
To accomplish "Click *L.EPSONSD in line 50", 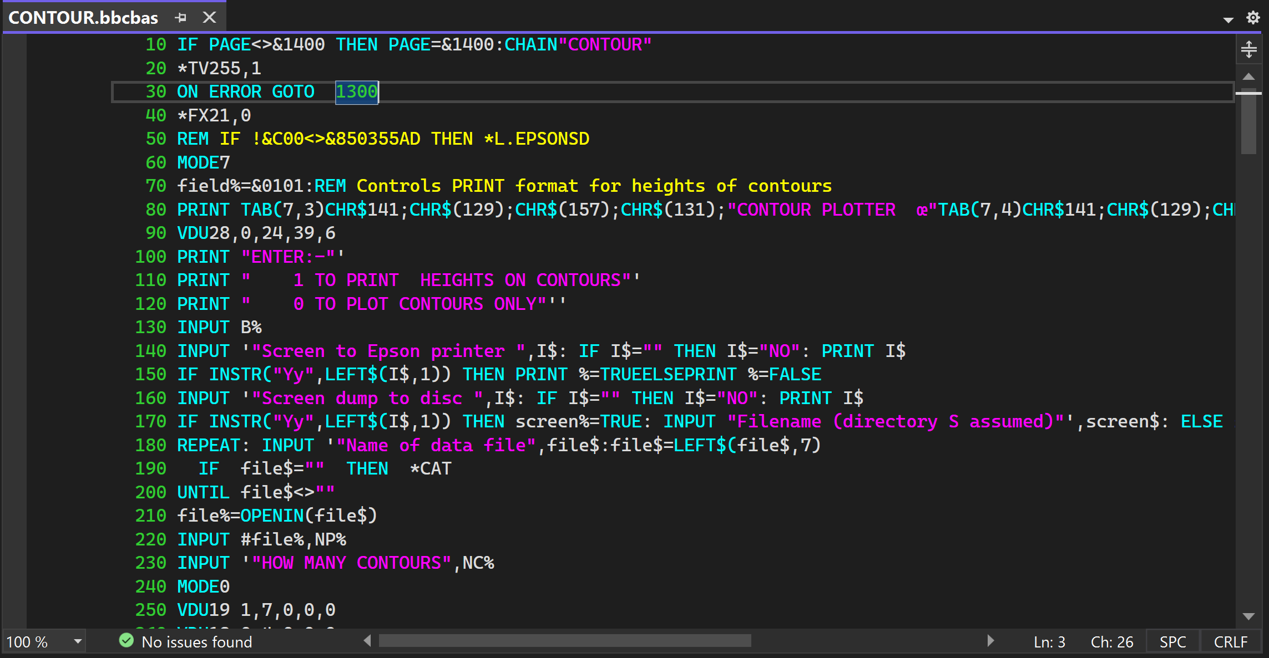I will 537,139.
